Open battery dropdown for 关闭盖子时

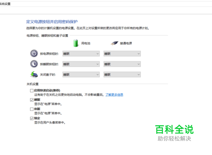(x=81, y=75)
